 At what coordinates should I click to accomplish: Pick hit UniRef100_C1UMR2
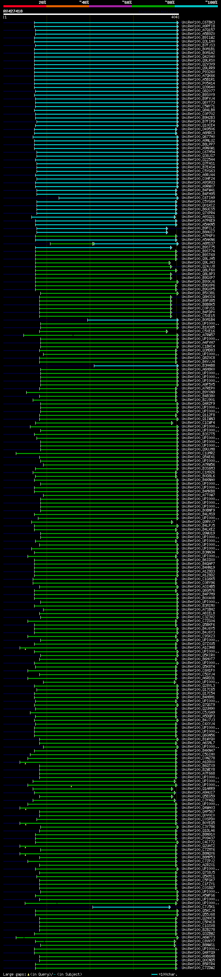click(x=198, y=453)
